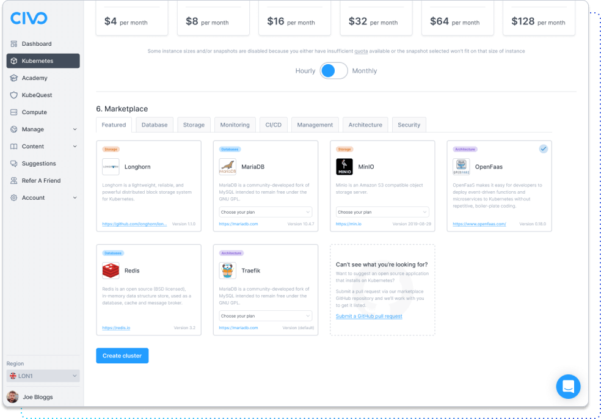Open the Suggestions chat bubble icon
The width and height of the screenshot is (601, 419).
point(14,163)
